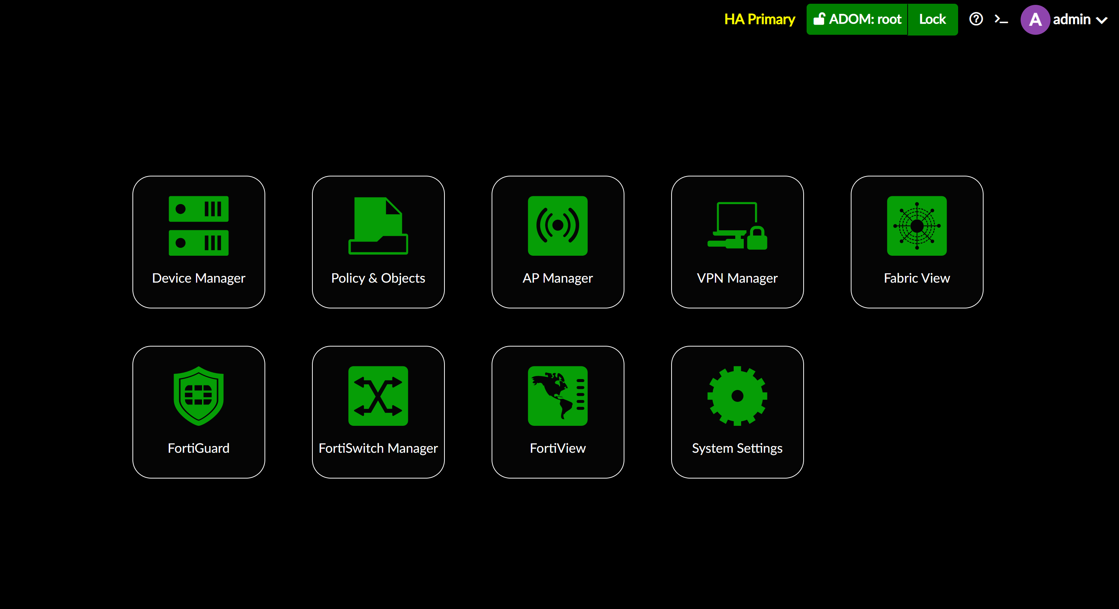Click the purple admin avatar icon

tap(1035, 19)
